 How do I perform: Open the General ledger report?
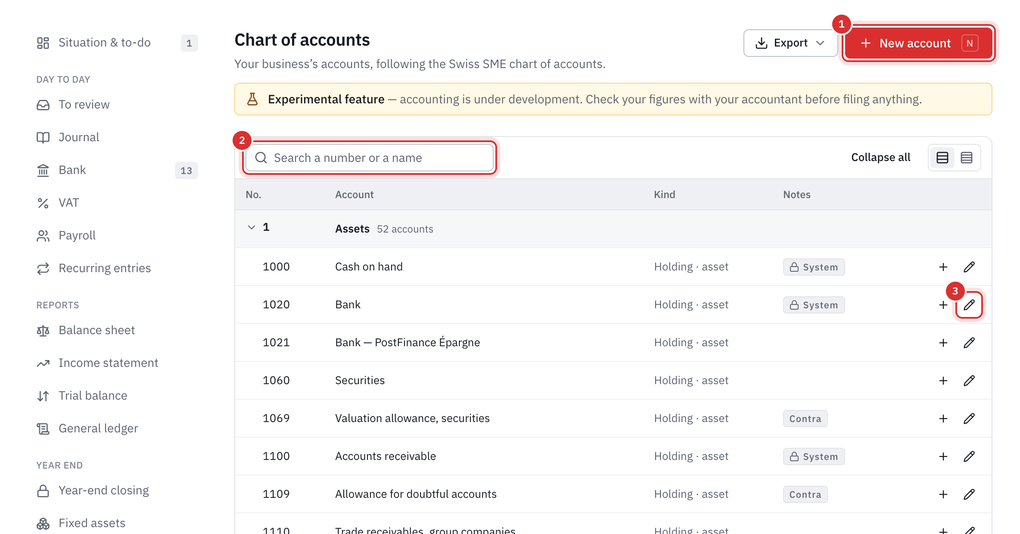click(117, 428)
